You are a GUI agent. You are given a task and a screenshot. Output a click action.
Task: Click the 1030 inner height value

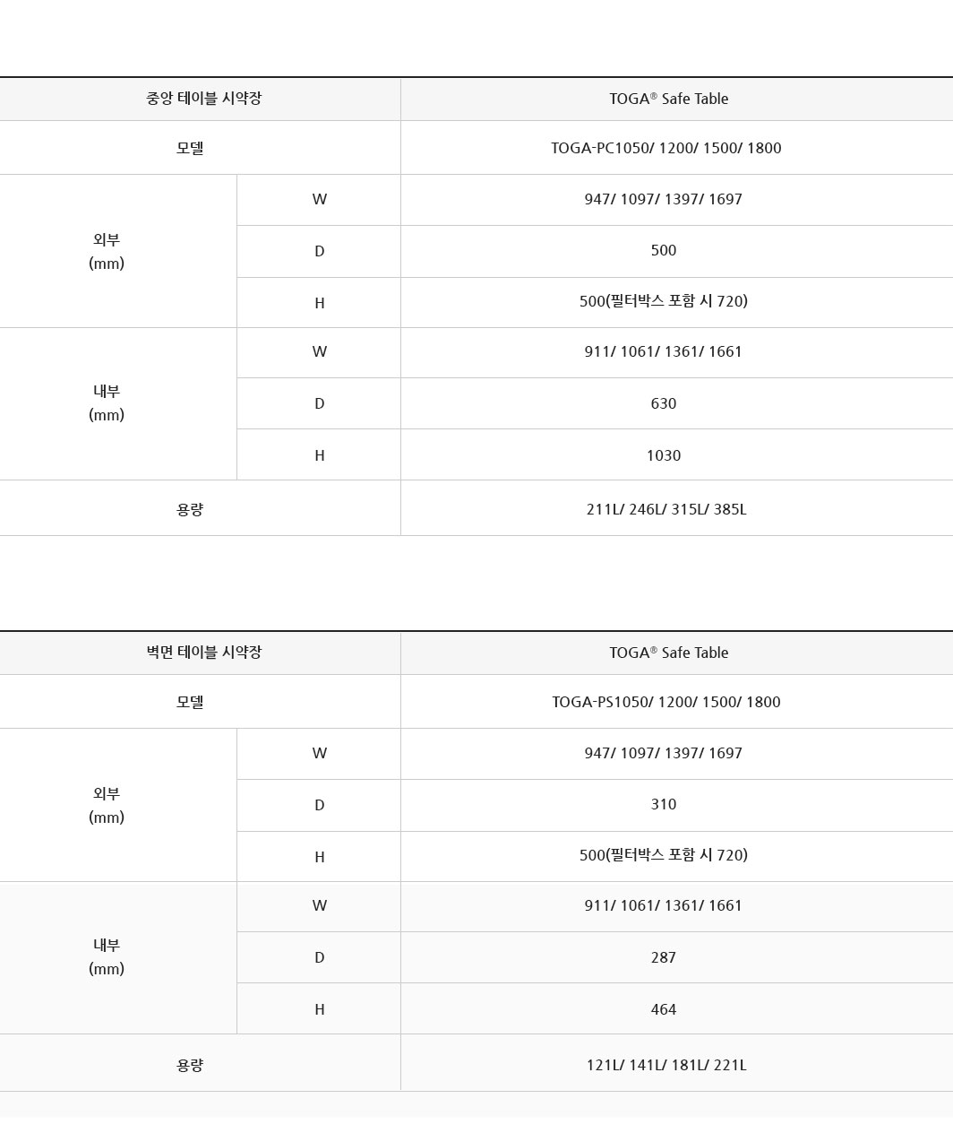click(x=663, y=455)
